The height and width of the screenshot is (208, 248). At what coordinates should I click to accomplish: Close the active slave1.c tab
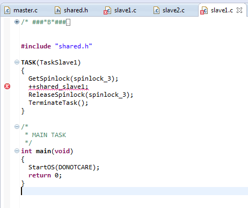click(239, 10)
